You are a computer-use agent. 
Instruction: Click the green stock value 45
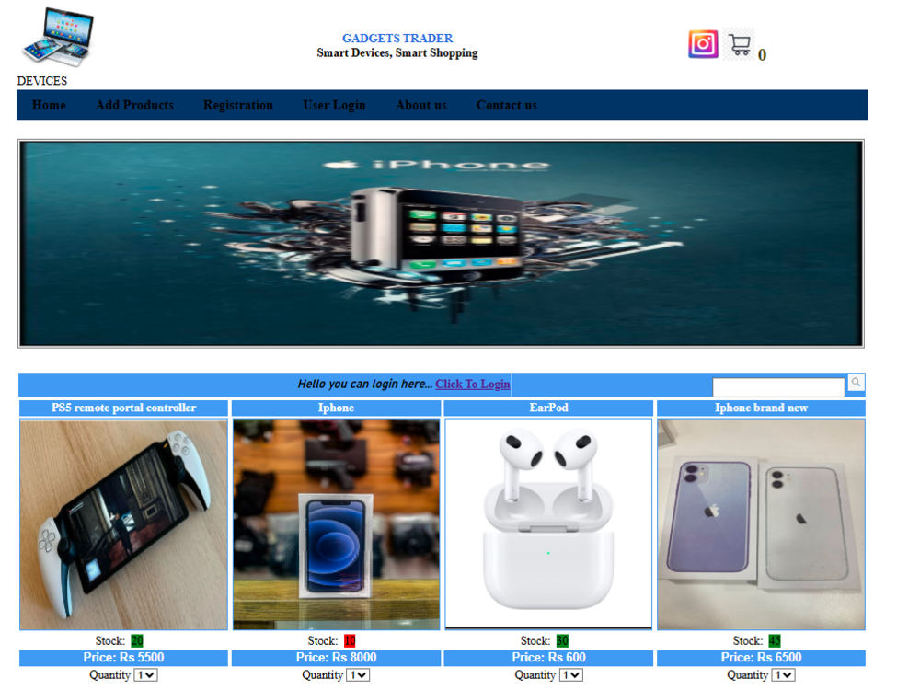click(x=775, y=640)
